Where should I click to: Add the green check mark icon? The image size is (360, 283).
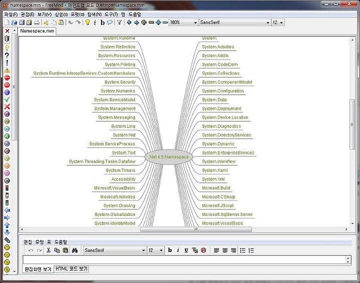pyautogui.click(x=7, y=99)
